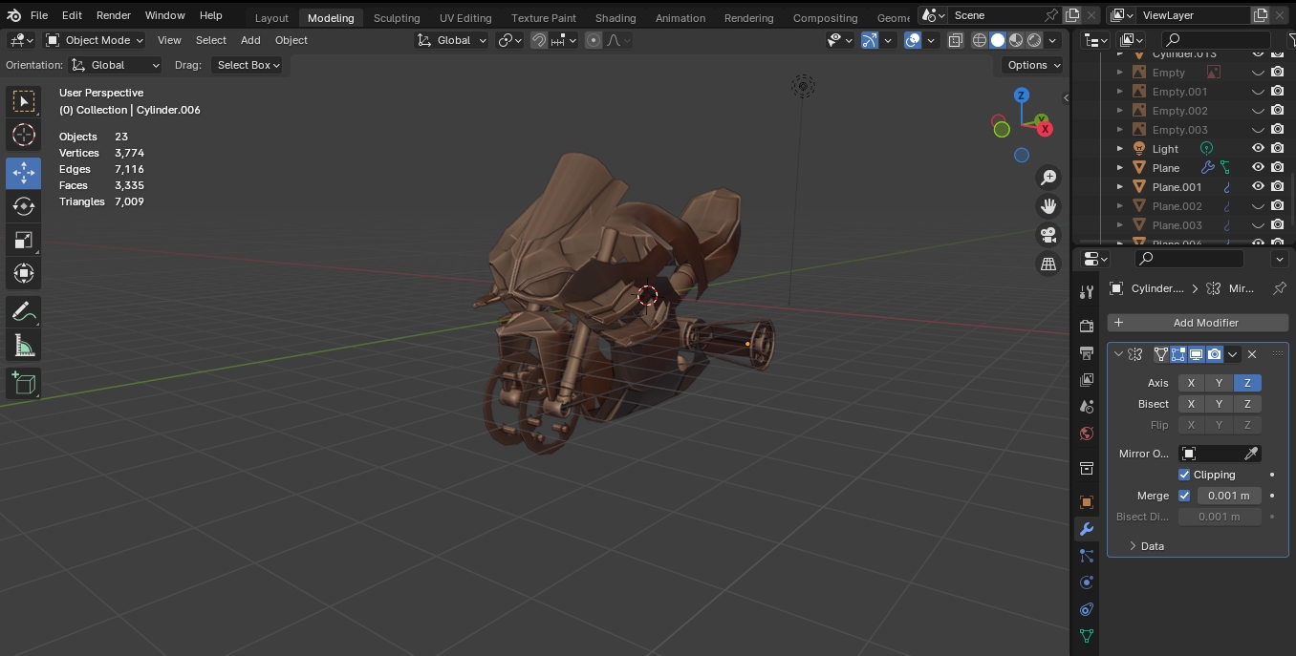This screenshot has height=656, width=1296.
Task: Open the Options dropdown
Action: 1033,65
